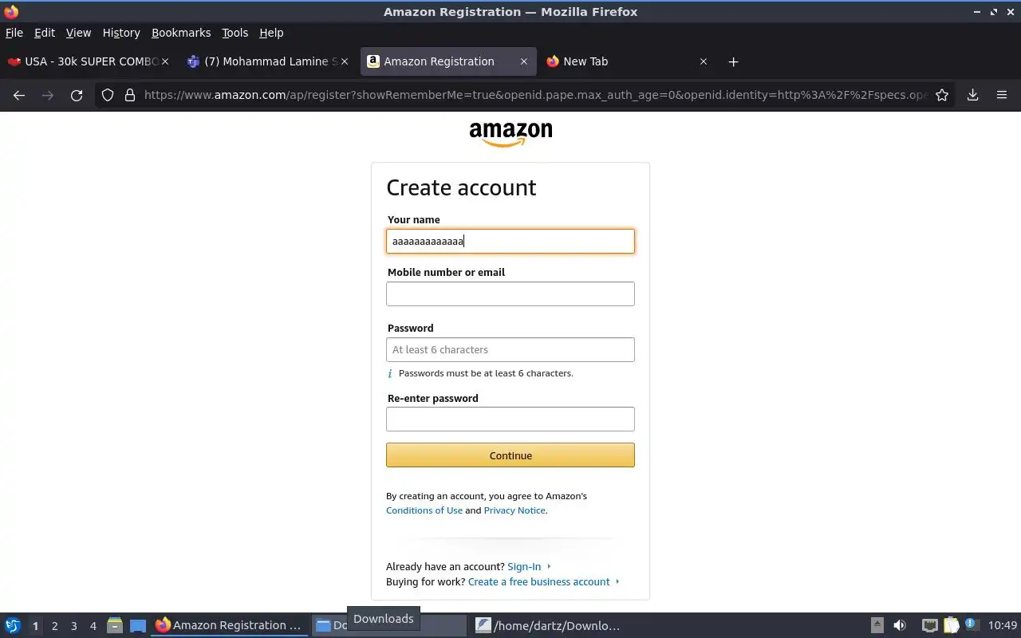1021x638 pixels.
Task: Open the taskbar start menu icon
Action: coord(13,625)
